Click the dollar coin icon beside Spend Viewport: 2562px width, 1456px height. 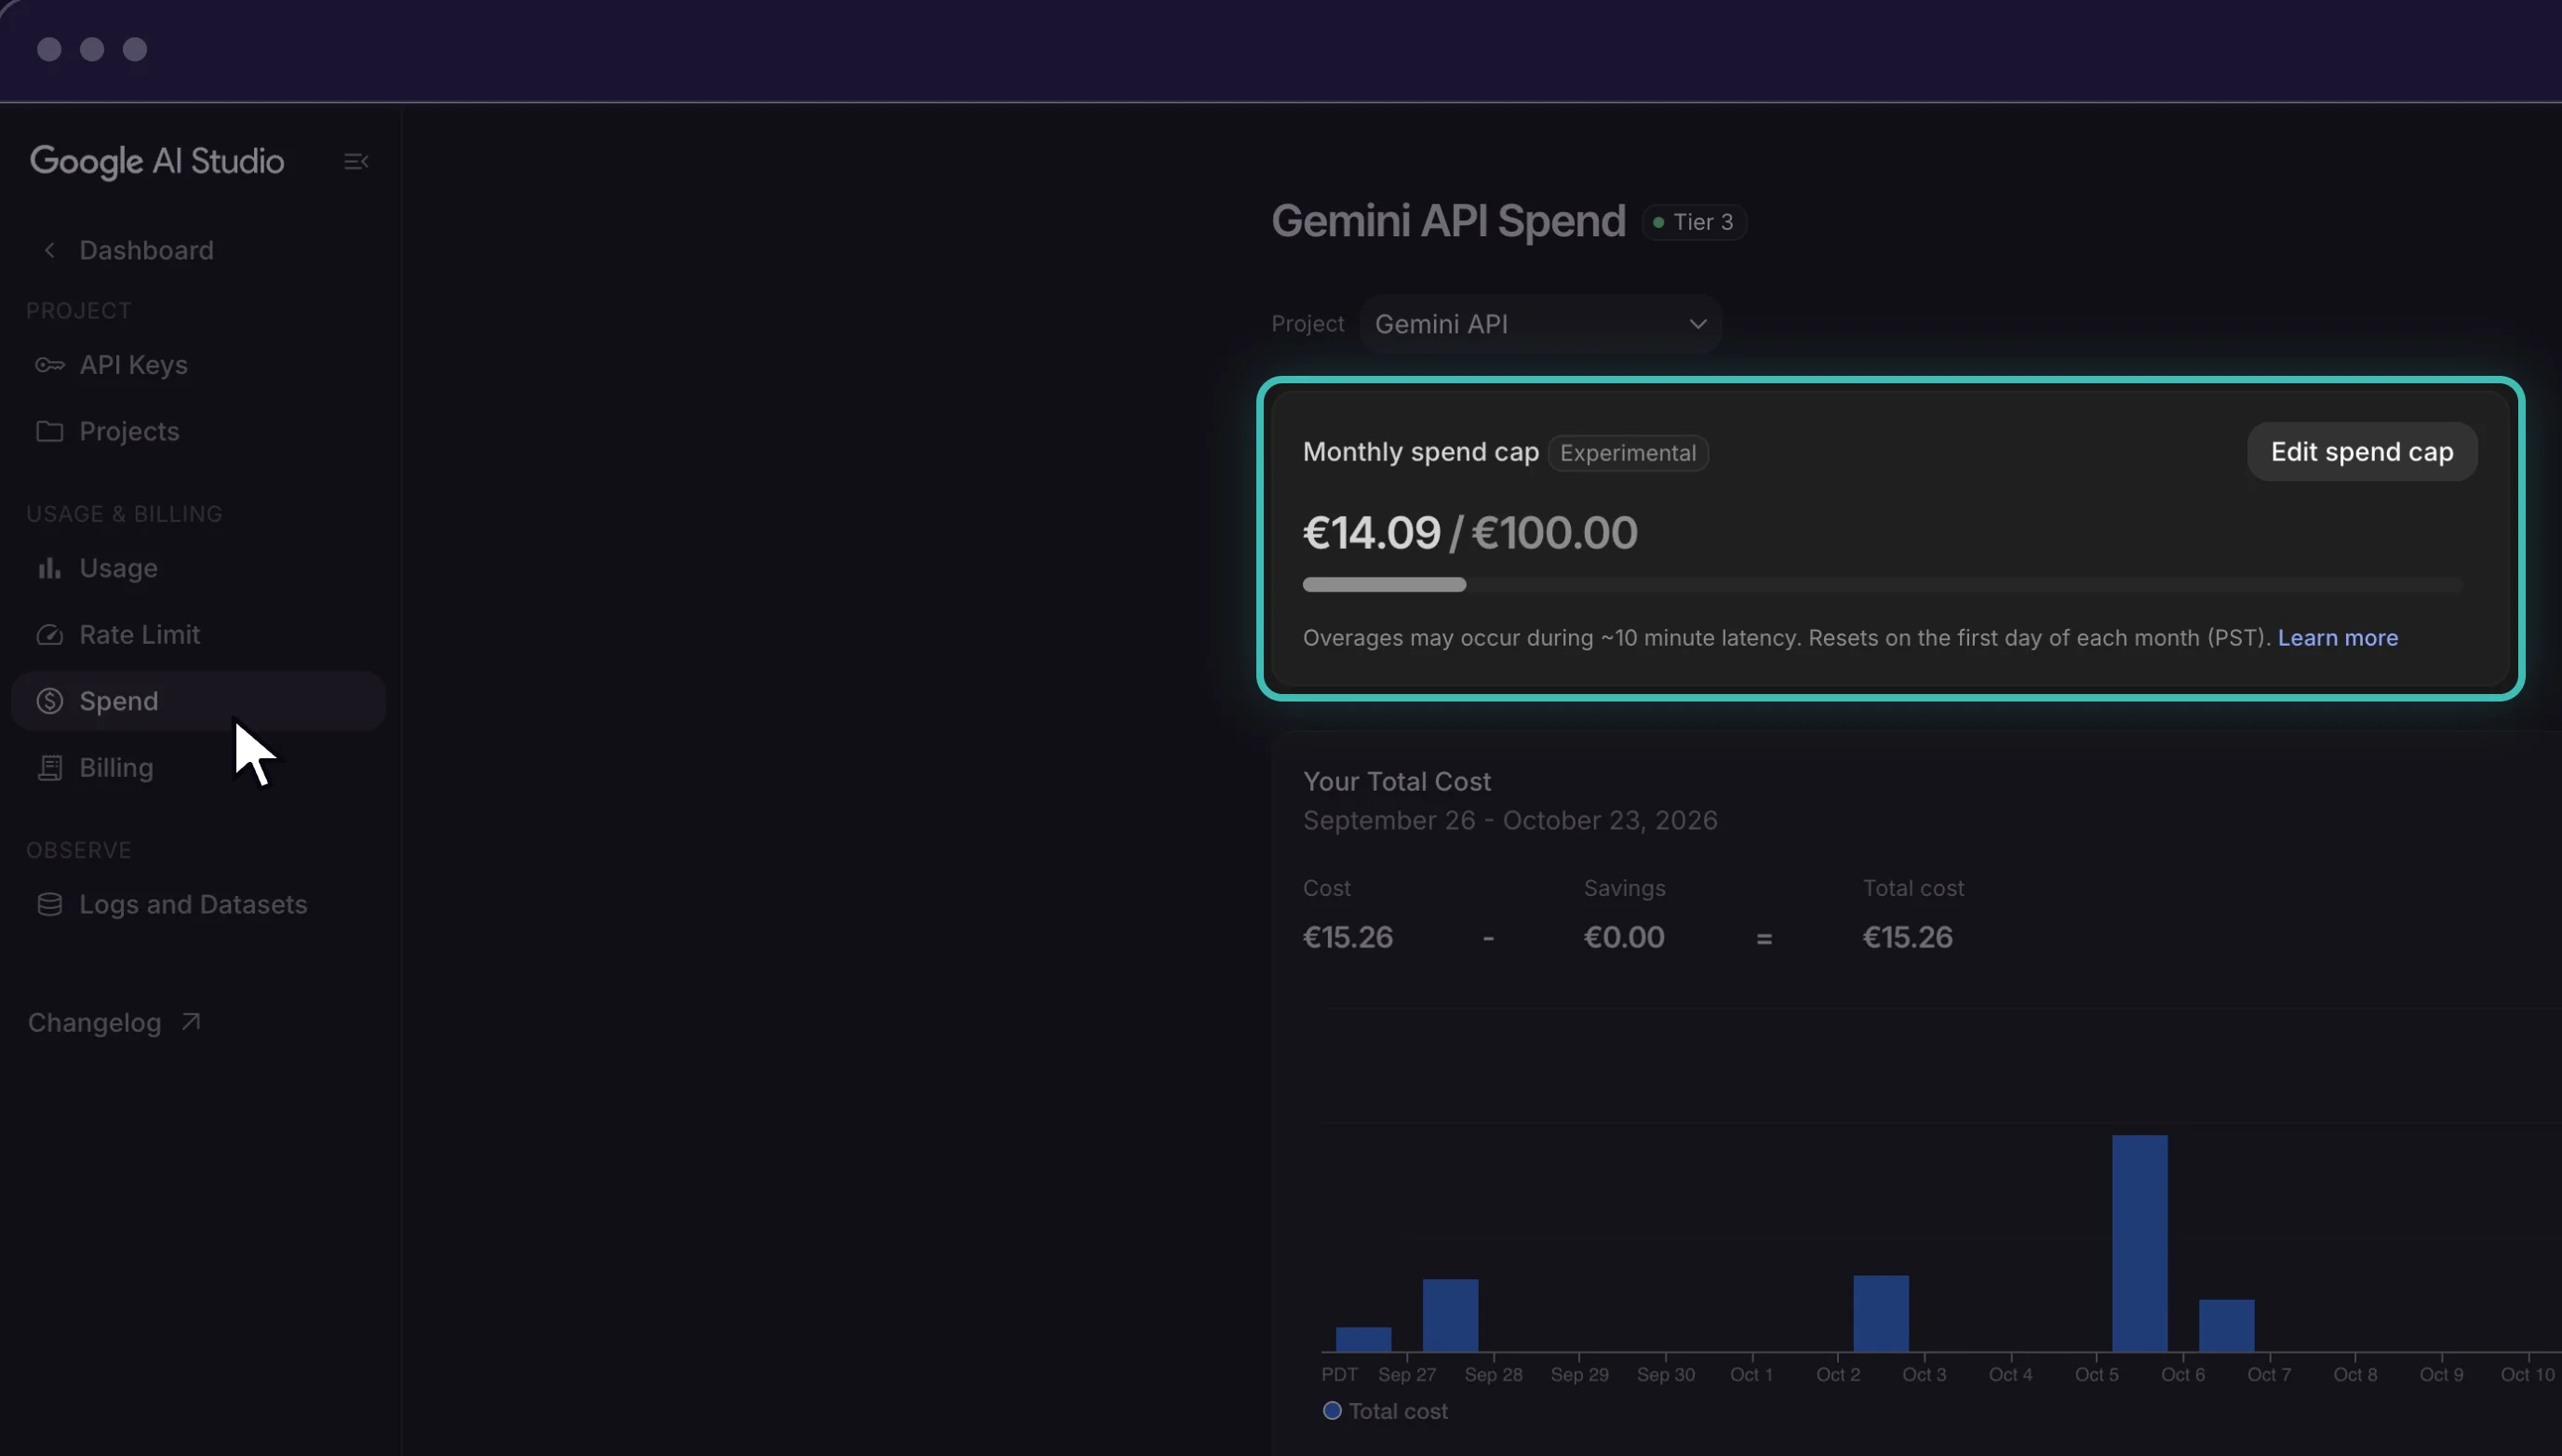49,701
